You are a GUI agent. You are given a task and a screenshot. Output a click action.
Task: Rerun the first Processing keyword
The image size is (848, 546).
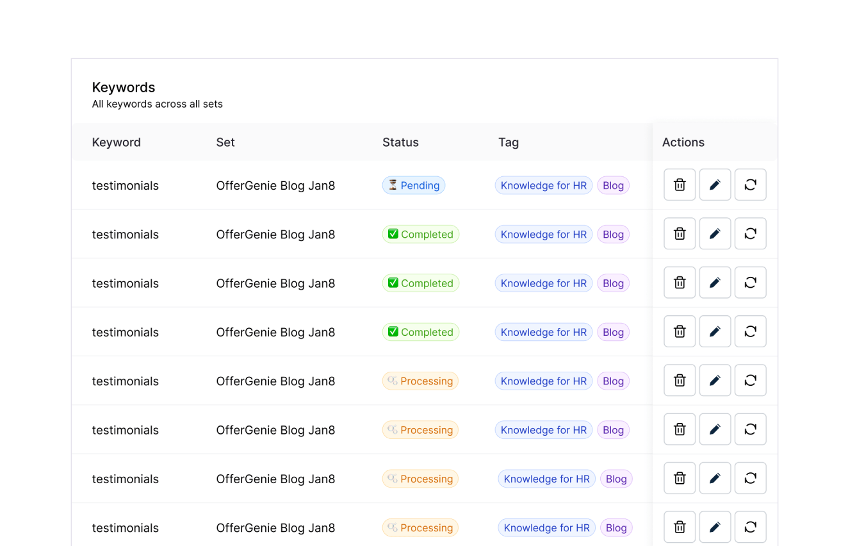pos(750,380)
